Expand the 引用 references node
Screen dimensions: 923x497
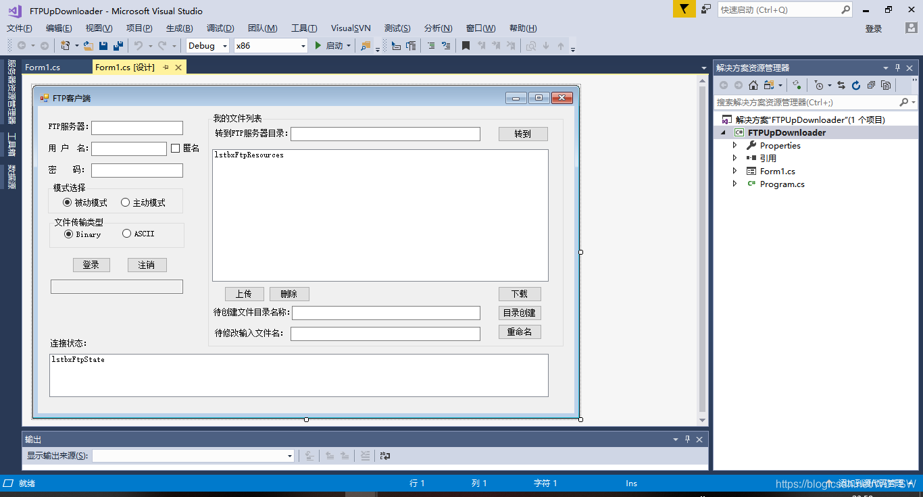pos(735,158)
